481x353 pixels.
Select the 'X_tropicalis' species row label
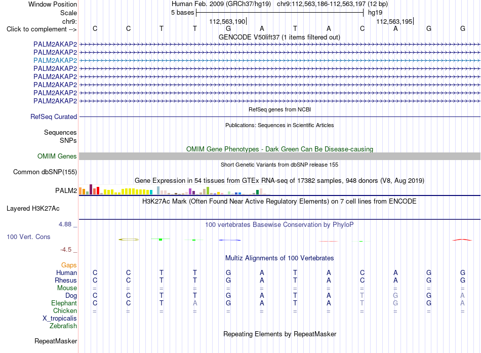click(x=60, y=319)
